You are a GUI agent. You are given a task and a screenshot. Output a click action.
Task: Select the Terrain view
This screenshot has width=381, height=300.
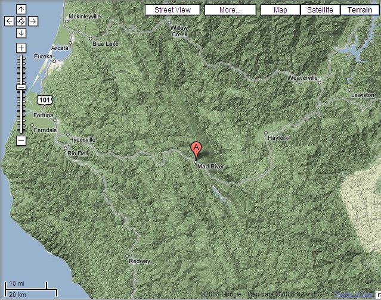[360, 10]
